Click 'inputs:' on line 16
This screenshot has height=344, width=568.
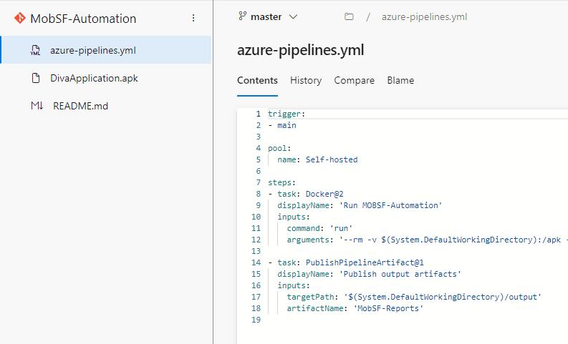tap(294, 285)
